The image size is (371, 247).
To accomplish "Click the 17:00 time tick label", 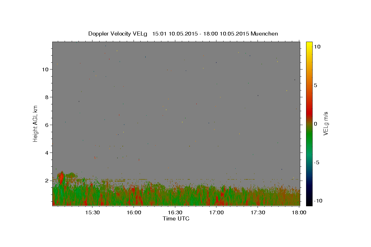I will pos(217,213).
